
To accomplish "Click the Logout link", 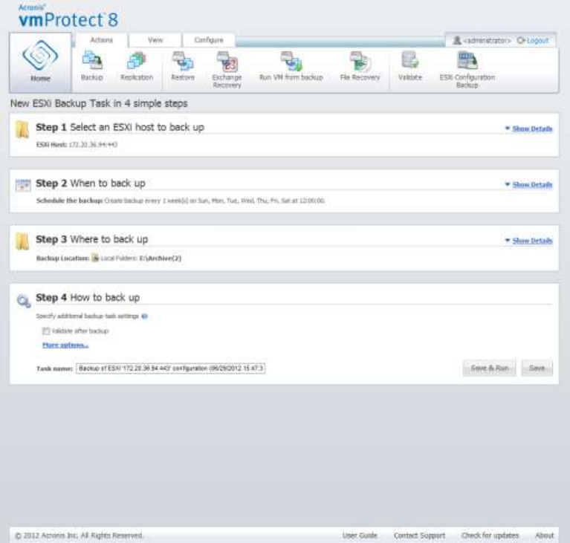I will tap(537, 40).
